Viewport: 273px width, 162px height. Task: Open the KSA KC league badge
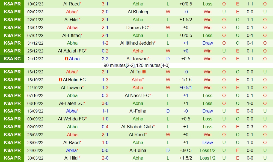click(x=12, y=59)
